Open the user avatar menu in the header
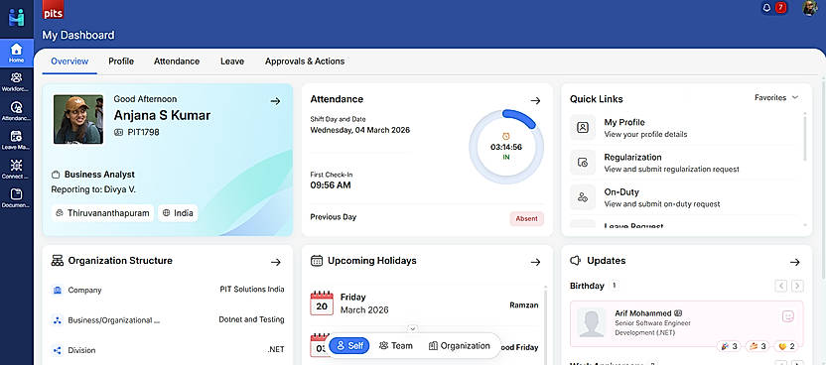The width and height of the screenshot is (826, 365). tap(810, 7)
